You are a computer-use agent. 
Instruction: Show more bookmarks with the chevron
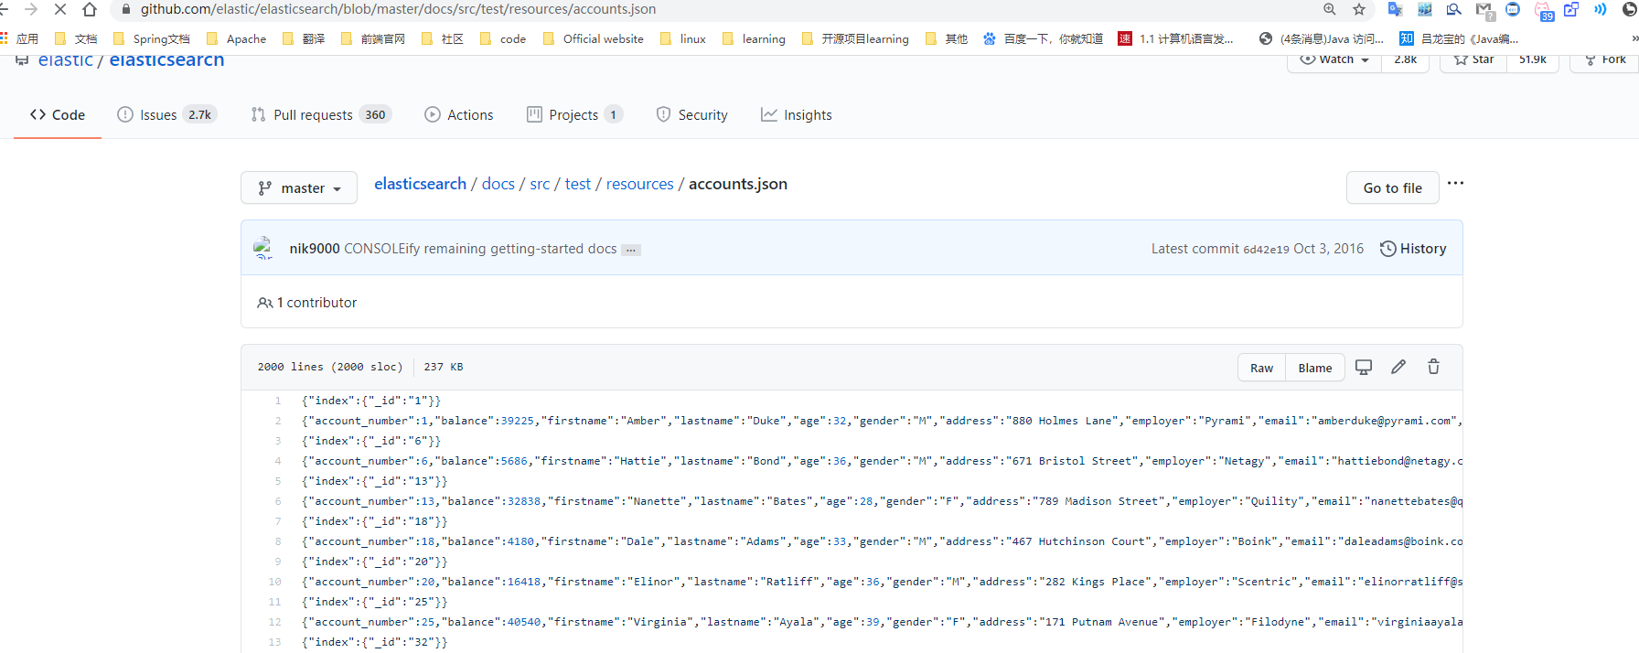tap(1634, 38)
